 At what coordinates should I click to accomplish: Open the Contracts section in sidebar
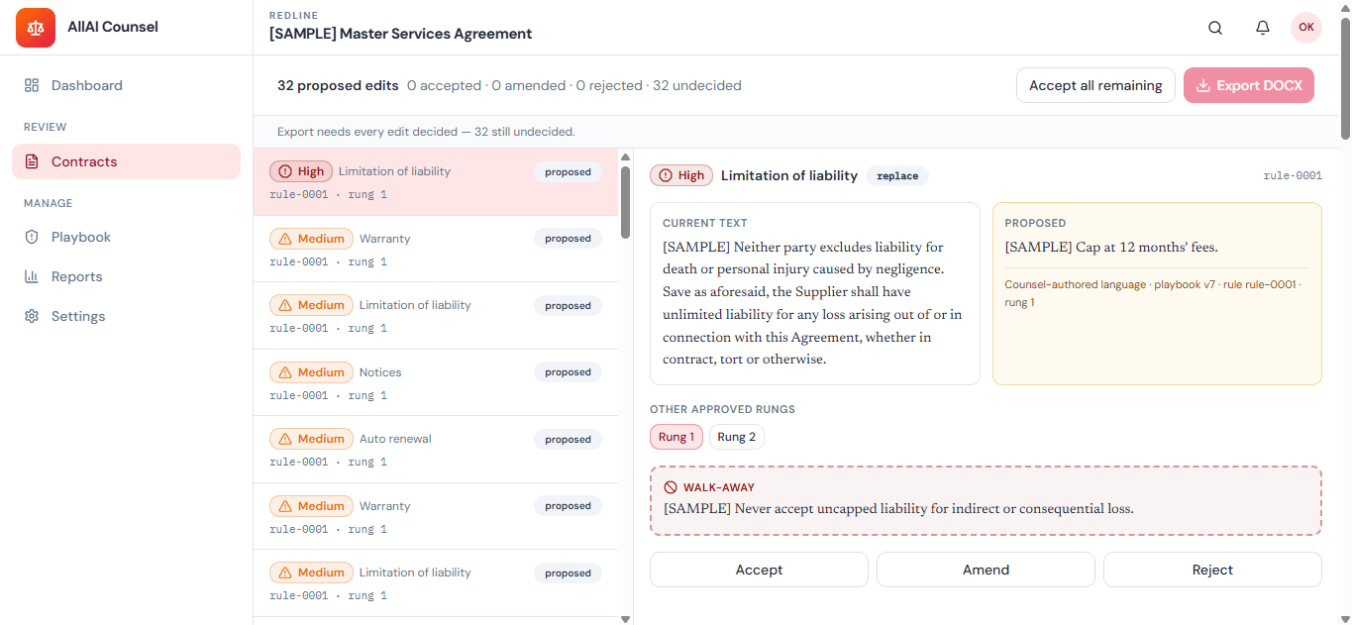click(x=126, y=161)
